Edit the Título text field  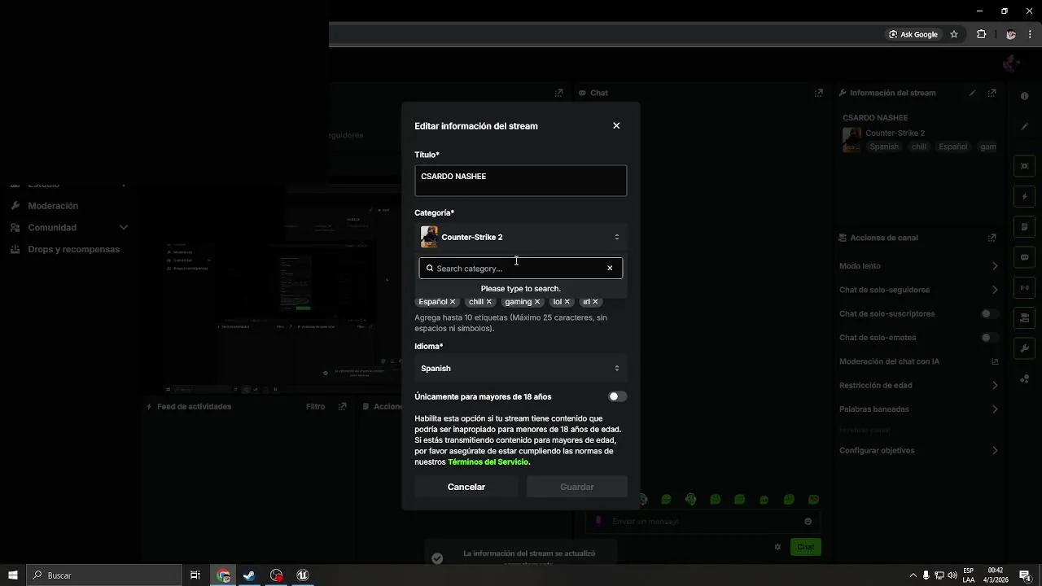point(521,181)
